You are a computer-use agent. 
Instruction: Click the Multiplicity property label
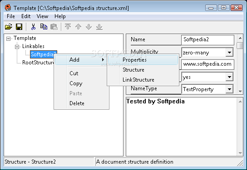pyautogui.click(x=144, y=51)
